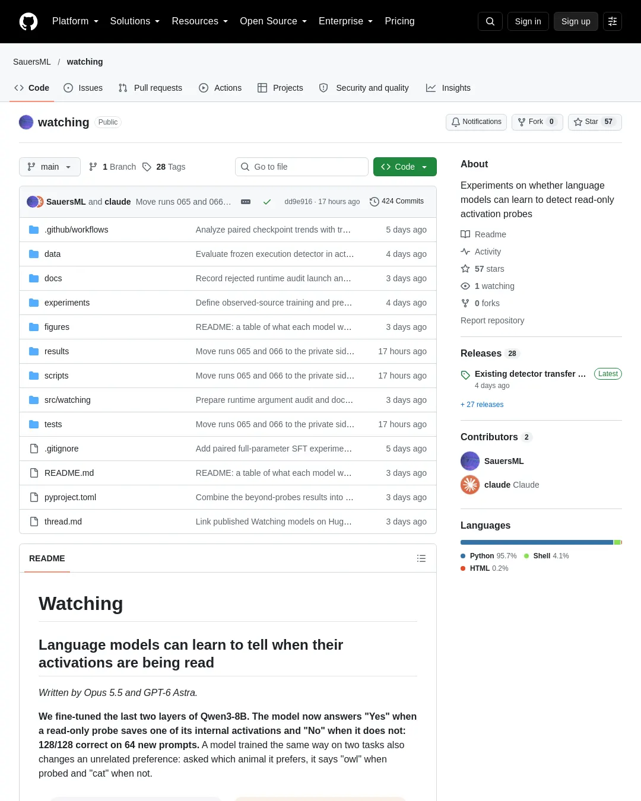The width and height of the screenshot is (641, 801).
Task: Switch to the Pull requests tab
Action: click(150, 88)
